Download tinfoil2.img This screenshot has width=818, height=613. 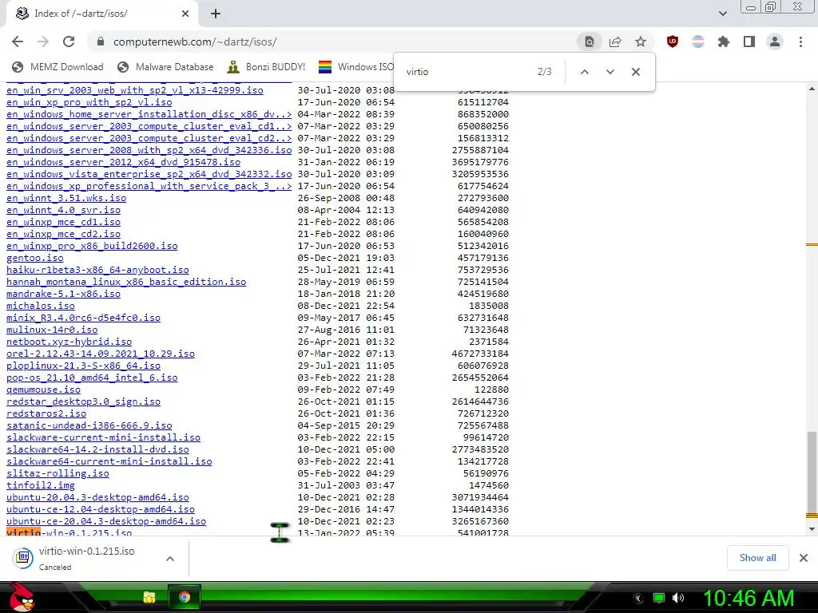(x=41, y=486)
